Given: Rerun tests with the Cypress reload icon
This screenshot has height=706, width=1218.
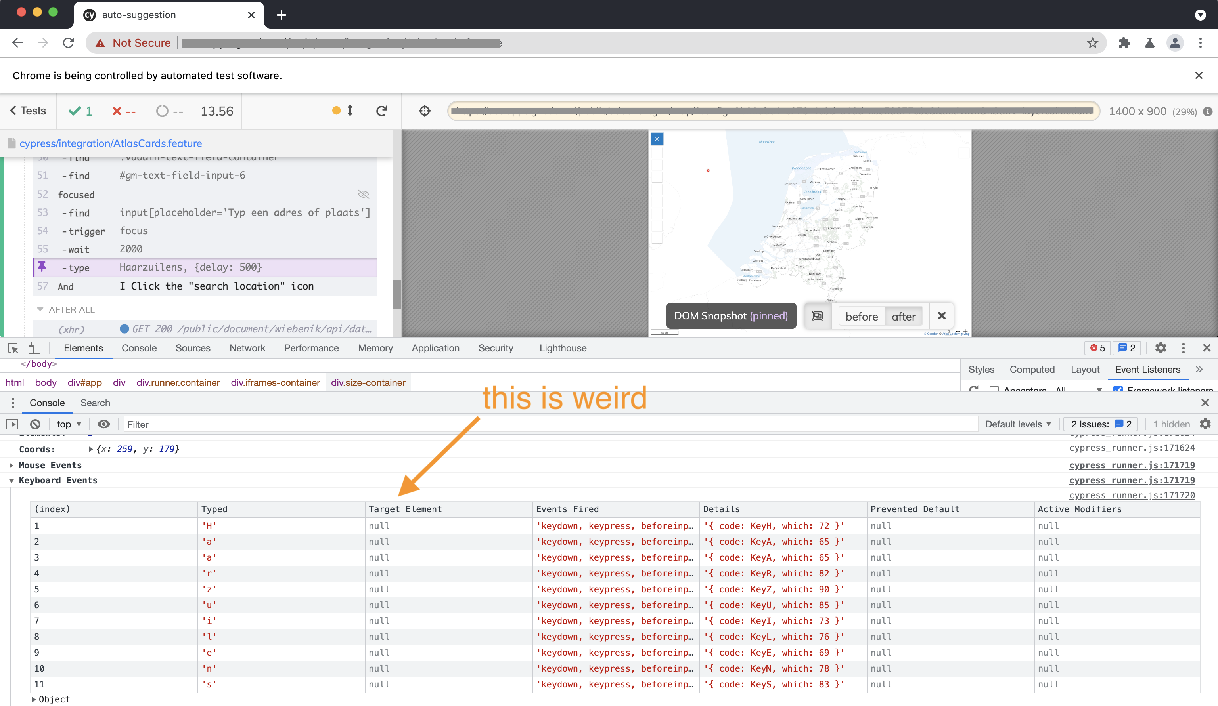Looking at the screenshot, I should coord(381,111).
